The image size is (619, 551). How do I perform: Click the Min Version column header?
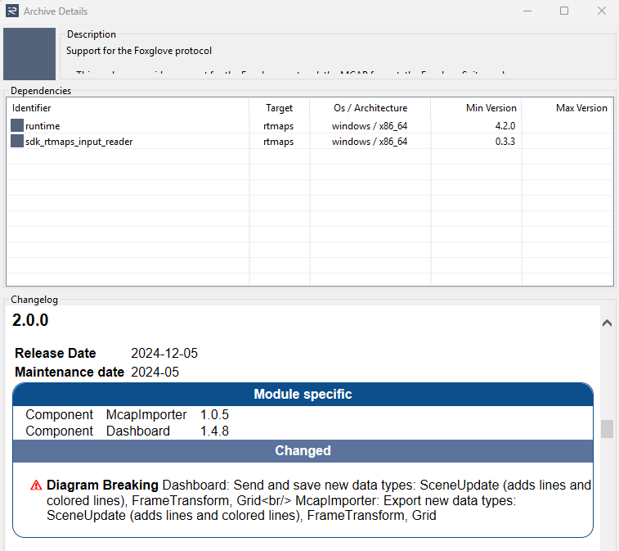pyautogui.click(x=491, y=108)
